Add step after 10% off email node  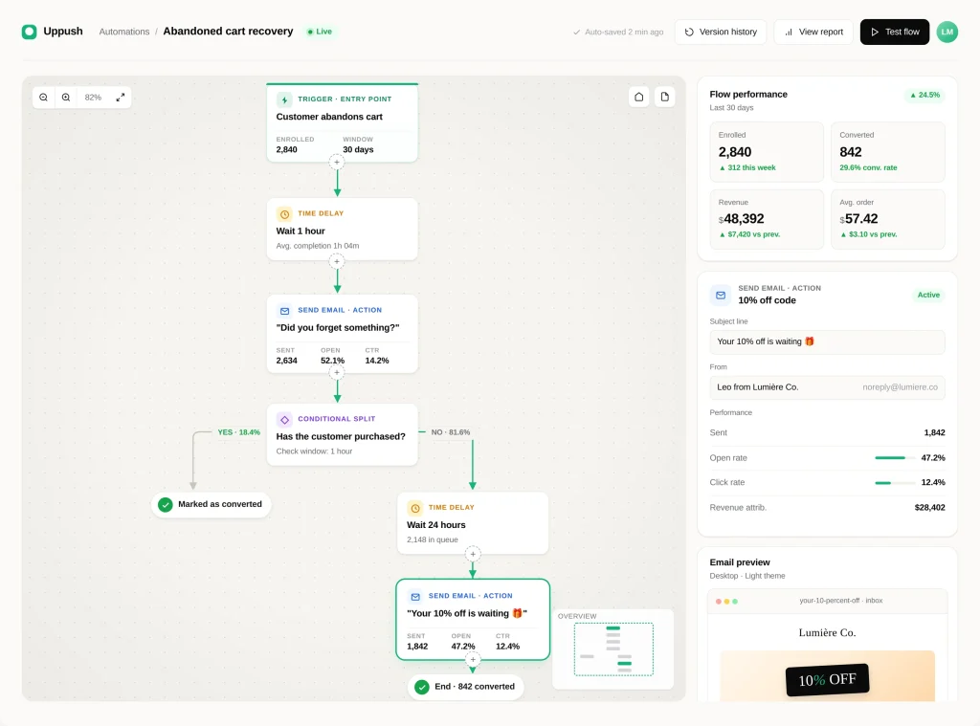[473, 660]
